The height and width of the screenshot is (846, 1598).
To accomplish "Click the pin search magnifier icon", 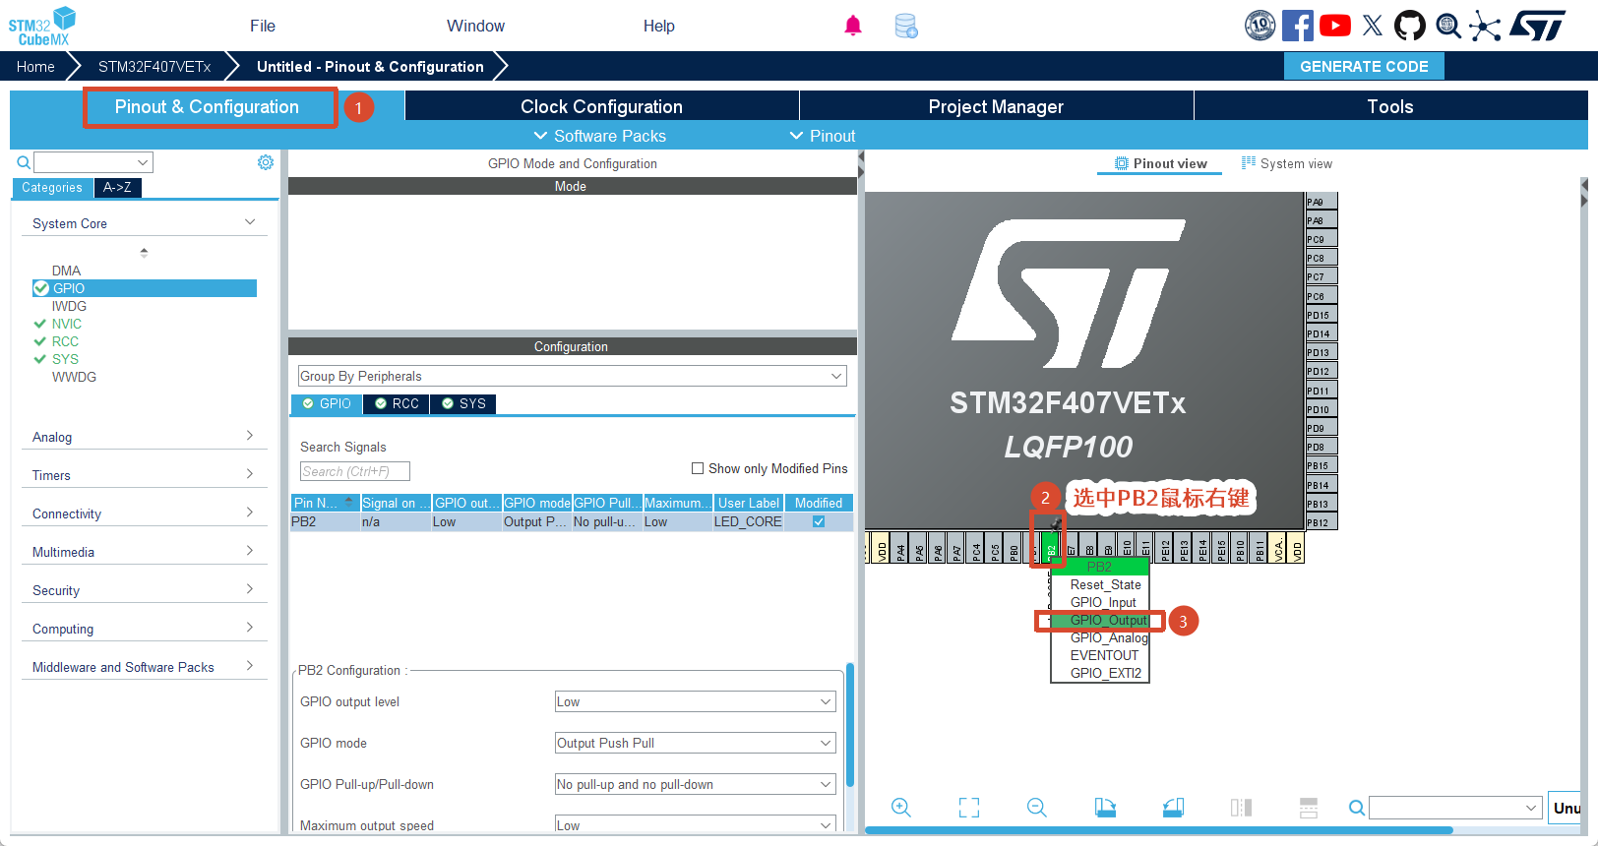I will pos(1357,808).
